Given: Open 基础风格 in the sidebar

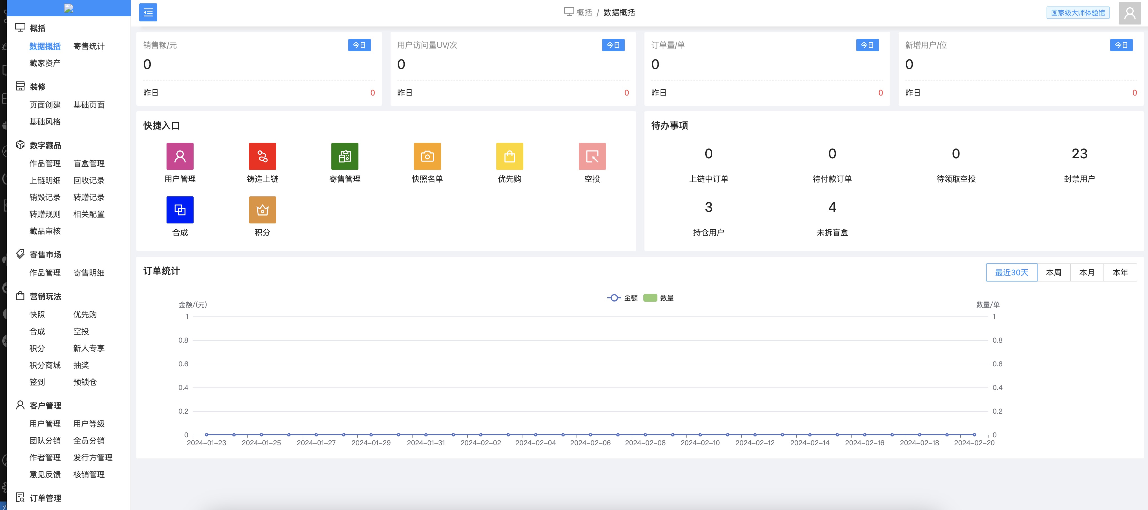Looking at the screenshot, I should (x=45, y=122).
